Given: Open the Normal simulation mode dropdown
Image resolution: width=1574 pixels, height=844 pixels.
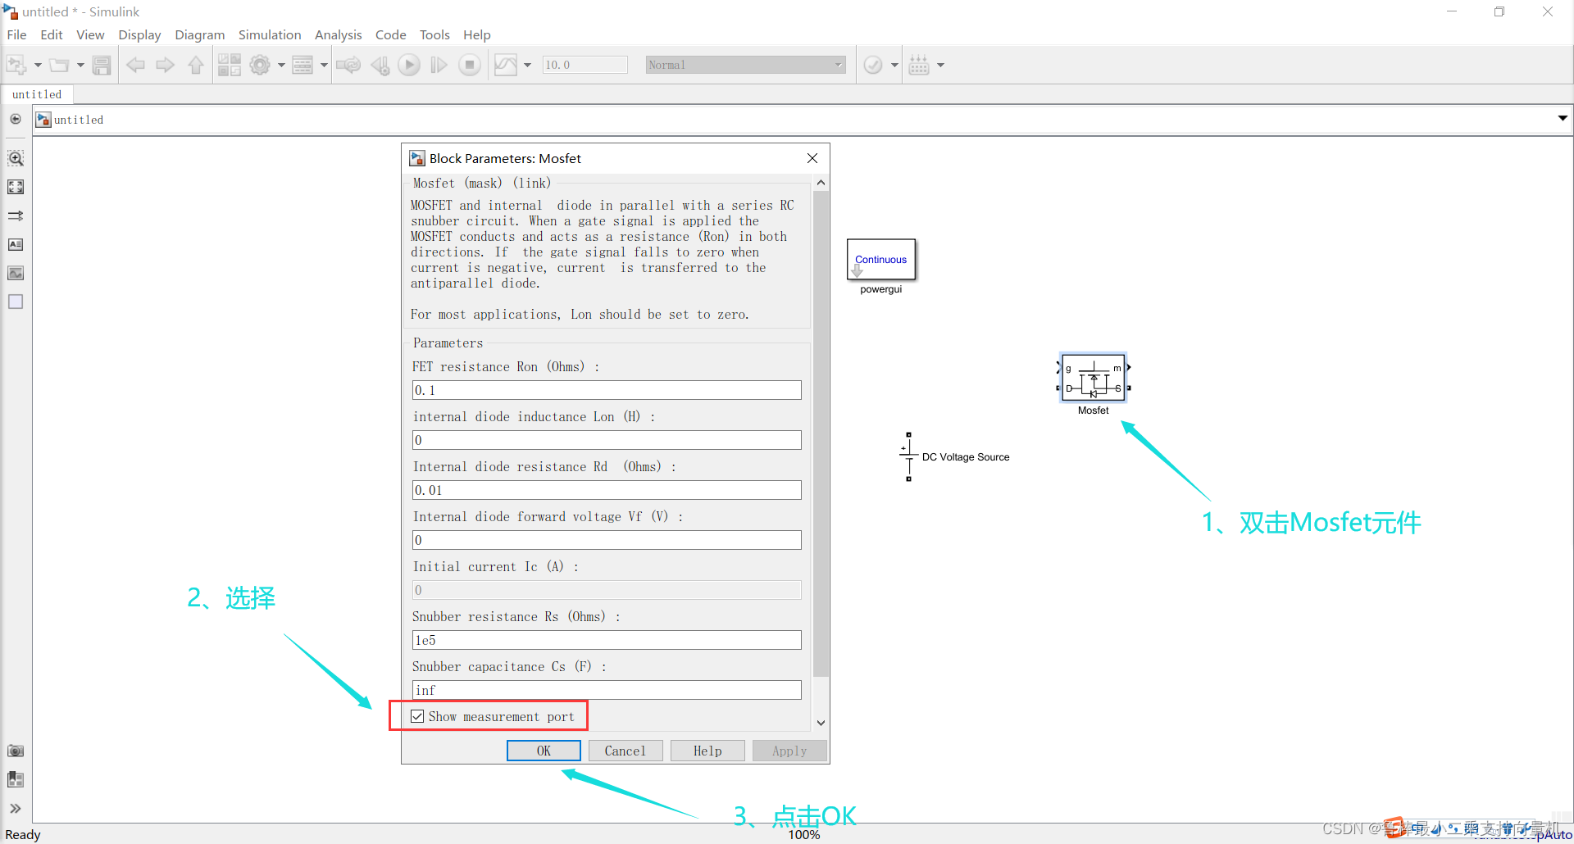Looking at the screenshot, I should click(x=745, y=65).
